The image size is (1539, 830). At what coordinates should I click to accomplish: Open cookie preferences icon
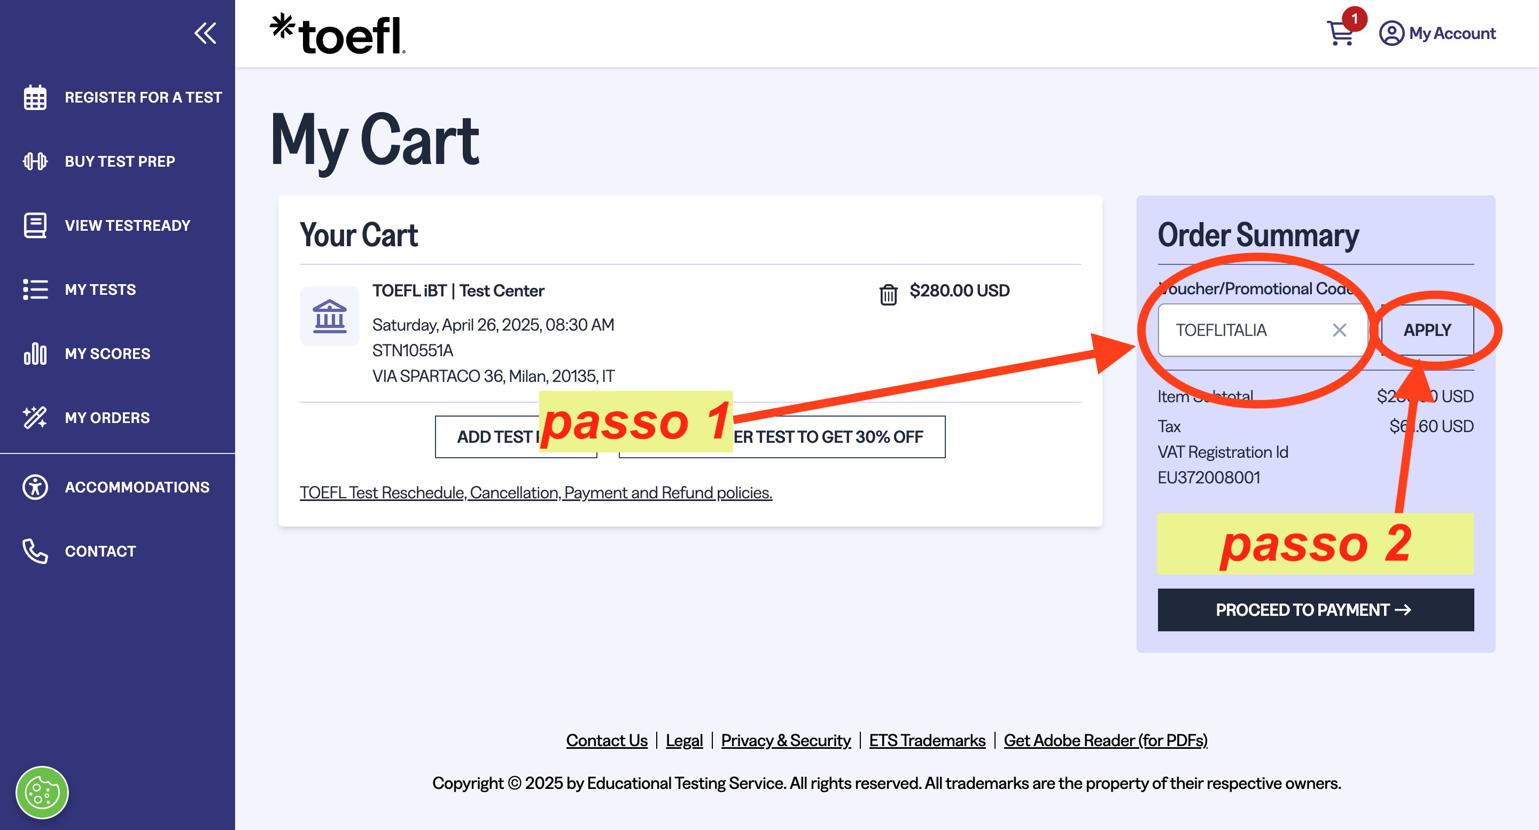point(42,793)
